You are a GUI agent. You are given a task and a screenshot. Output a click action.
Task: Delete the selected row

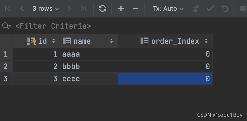pyautogui.click(x=136, y=9)
